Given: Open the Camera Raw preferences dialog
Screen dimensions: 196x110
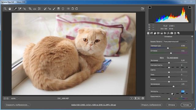Looking at the screenshot, I should coord(68,9).
